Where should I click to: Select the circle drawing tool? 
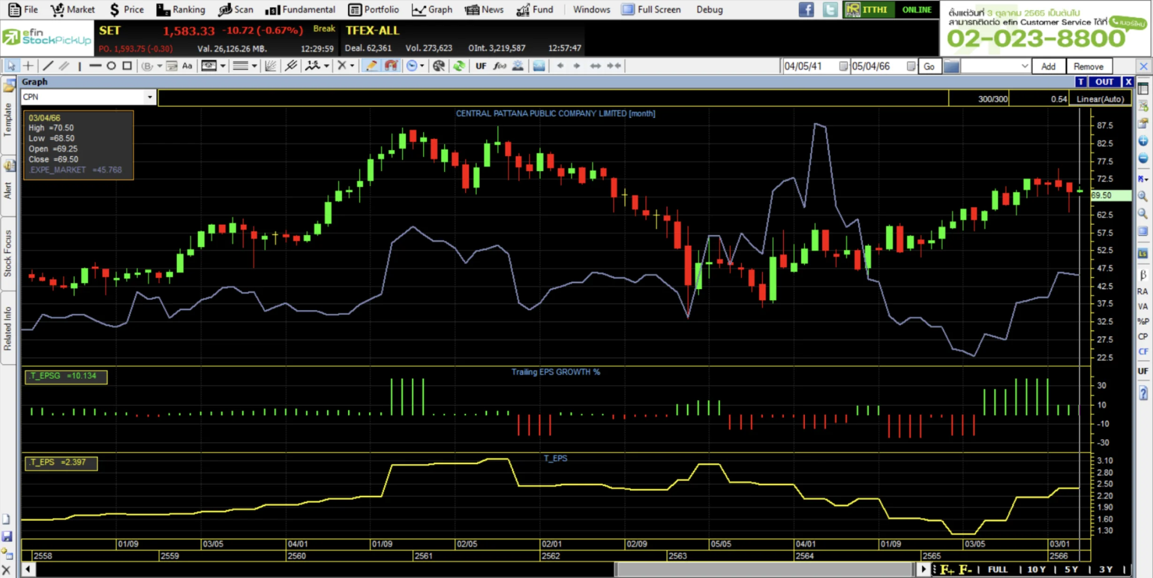click(x=111, y=66)
